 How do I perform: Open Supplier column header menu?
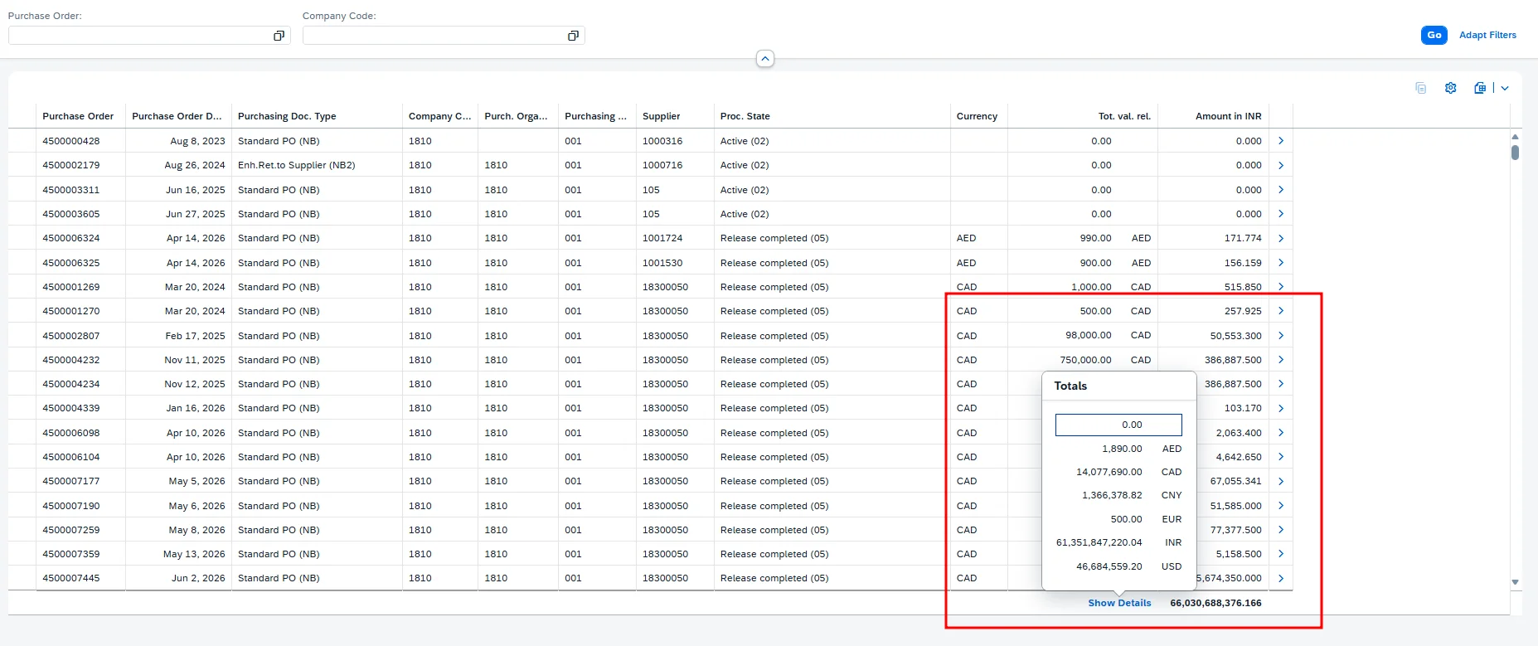pyautogui.click(x=675, y=116)
